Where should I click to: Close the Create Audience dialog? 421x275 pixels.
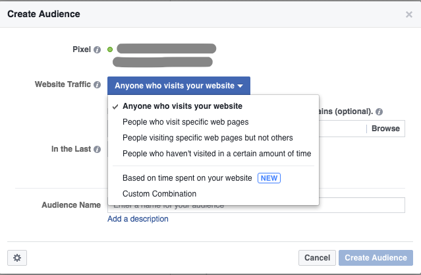coord(409,15)
